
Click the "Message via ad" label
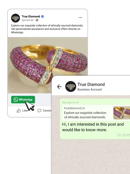tap(70, 102)
